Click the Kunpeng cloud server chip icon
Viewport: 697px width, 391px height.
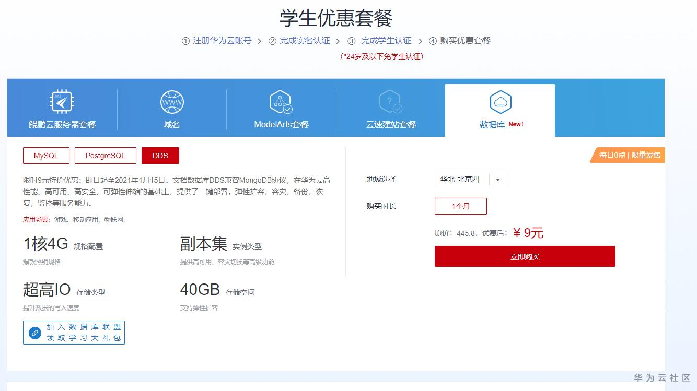(62, 102)
